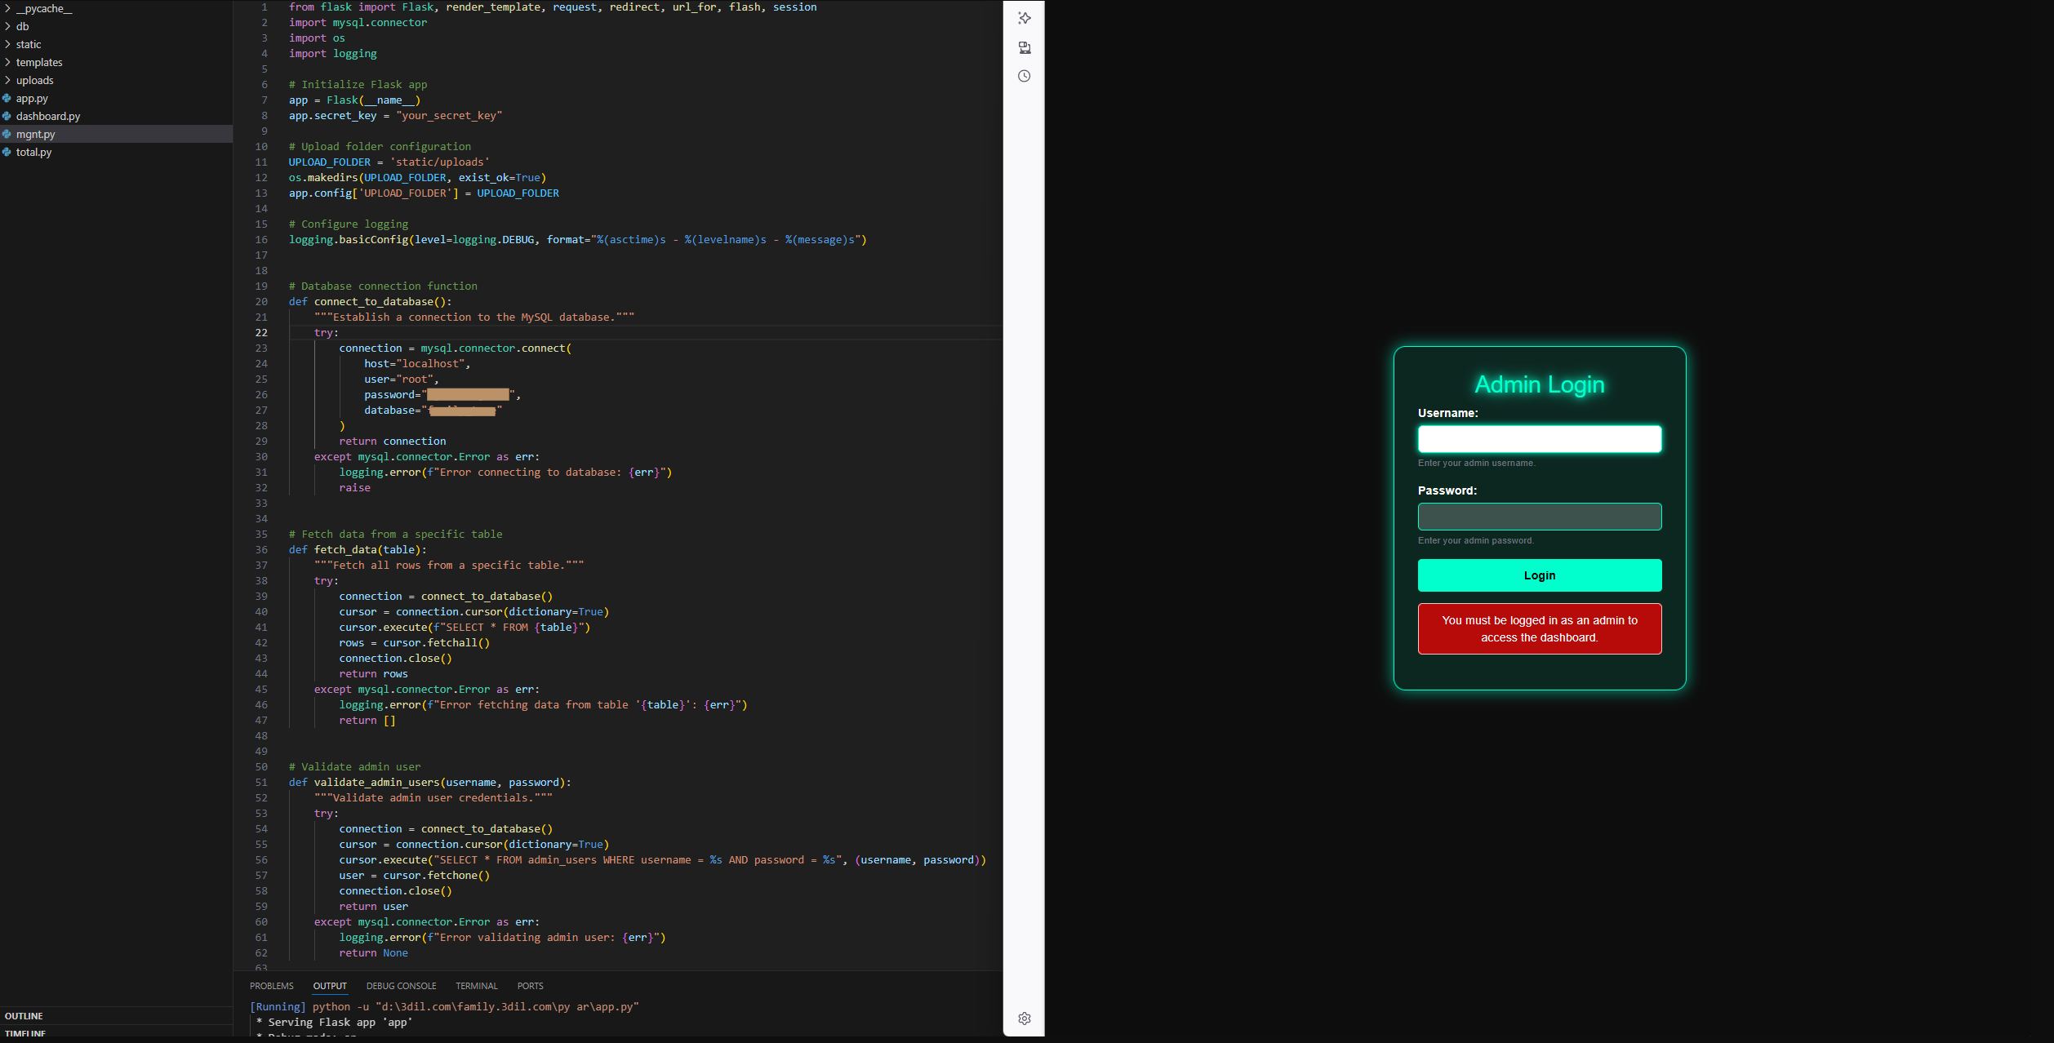Switch to the TERMINAL tab
The height and width of the screenshot is (1043, 2054).
(x=476, y=986)
